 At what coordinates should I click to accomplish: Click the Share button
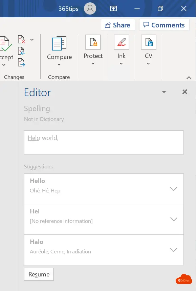(x=118, y=25)
